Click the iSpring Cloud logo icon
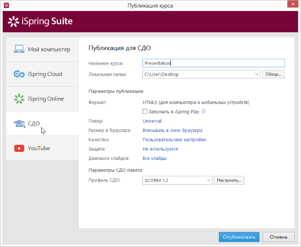Screen dimensions: 301x247 [x=19, y=74]
